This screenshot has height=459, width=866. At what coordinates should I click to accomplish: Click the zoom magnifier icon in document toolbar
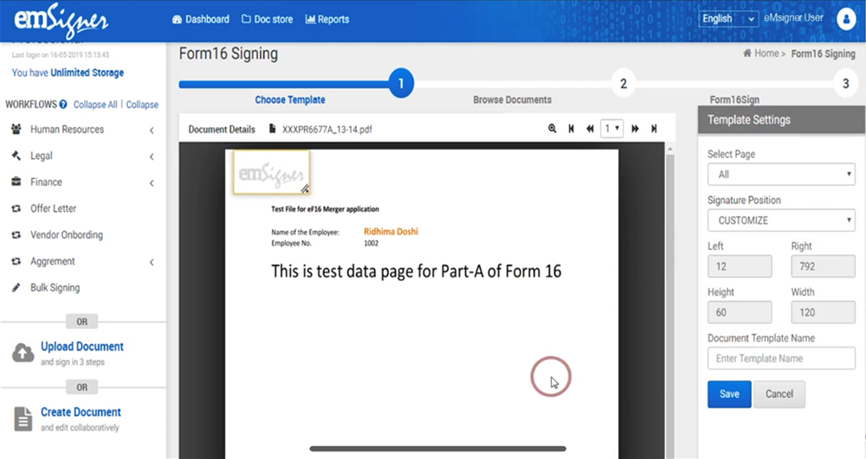click(553, 129)
